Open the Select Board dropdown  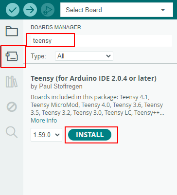pos(117,10)
